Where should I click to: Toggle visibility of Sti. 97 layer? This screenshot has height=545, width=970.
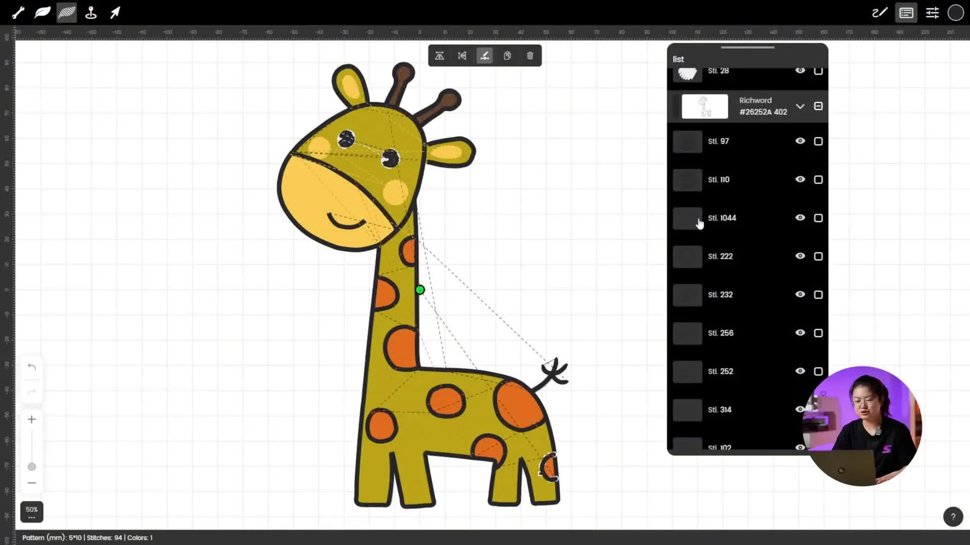[x=800, y=141]
